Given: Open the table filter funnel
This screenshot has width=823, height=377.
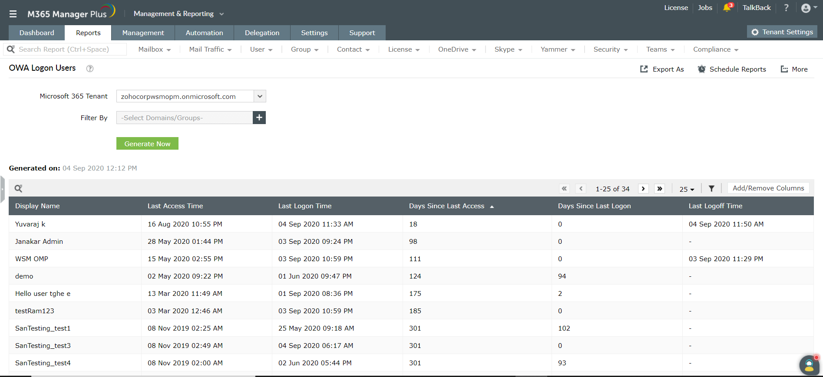Looking at the screenshot, I should pyautogui.click(x=711, y=189).
